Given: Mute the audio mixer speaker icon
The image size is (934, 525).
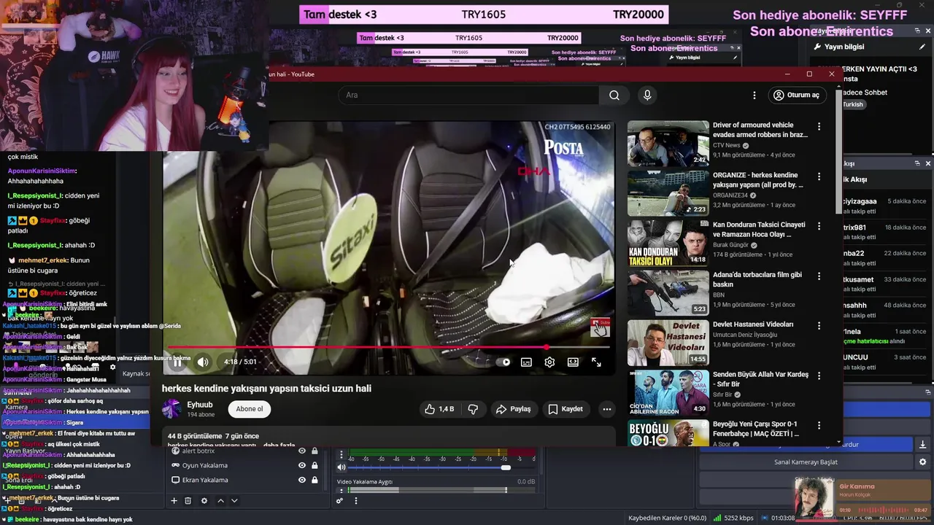Looking at the screenshot, I should 341,467.
